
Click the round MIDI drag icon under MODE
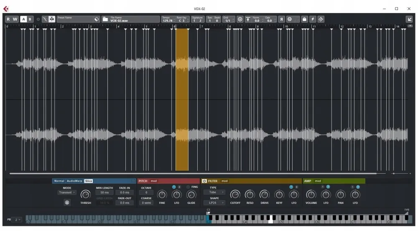pyautogui.click(x=67, y=203)
